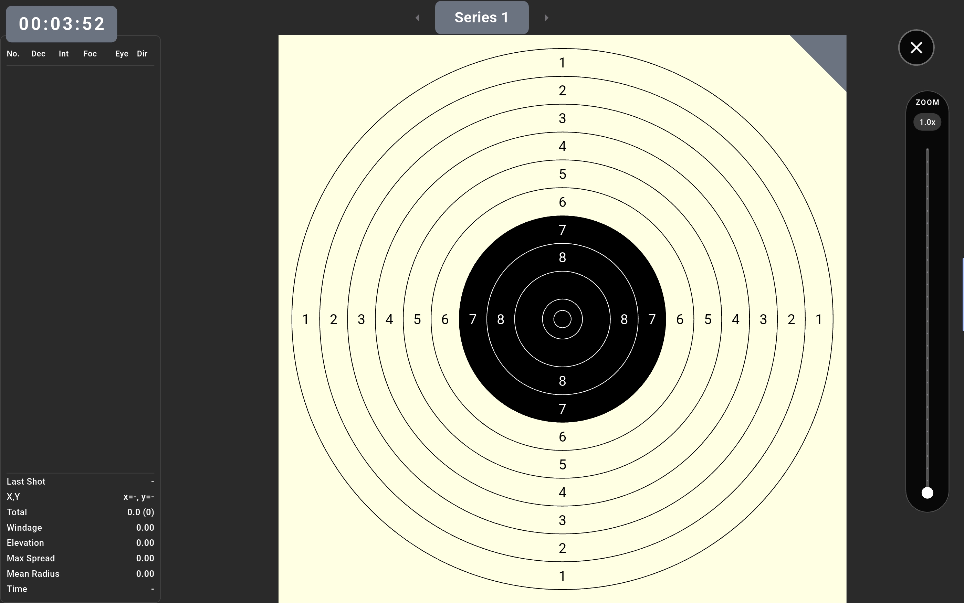Click the No. column header
Image resolution: width=964 pixels, height=603 pixels.
click(13, 54)
